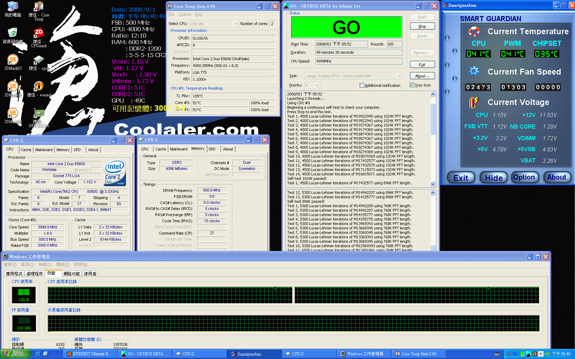Click the fan gear icon in Smart Guardian
Viewport: 575px width, 359px height.
[474, 71]
